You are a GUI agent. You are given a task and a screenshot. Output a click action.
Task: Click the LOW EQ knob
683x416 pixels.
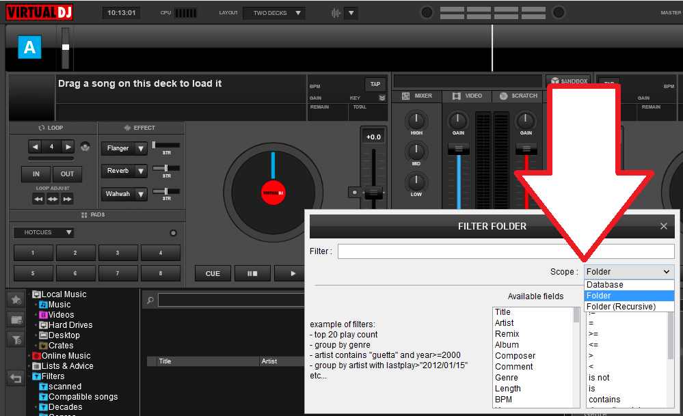tap(416, 182)
